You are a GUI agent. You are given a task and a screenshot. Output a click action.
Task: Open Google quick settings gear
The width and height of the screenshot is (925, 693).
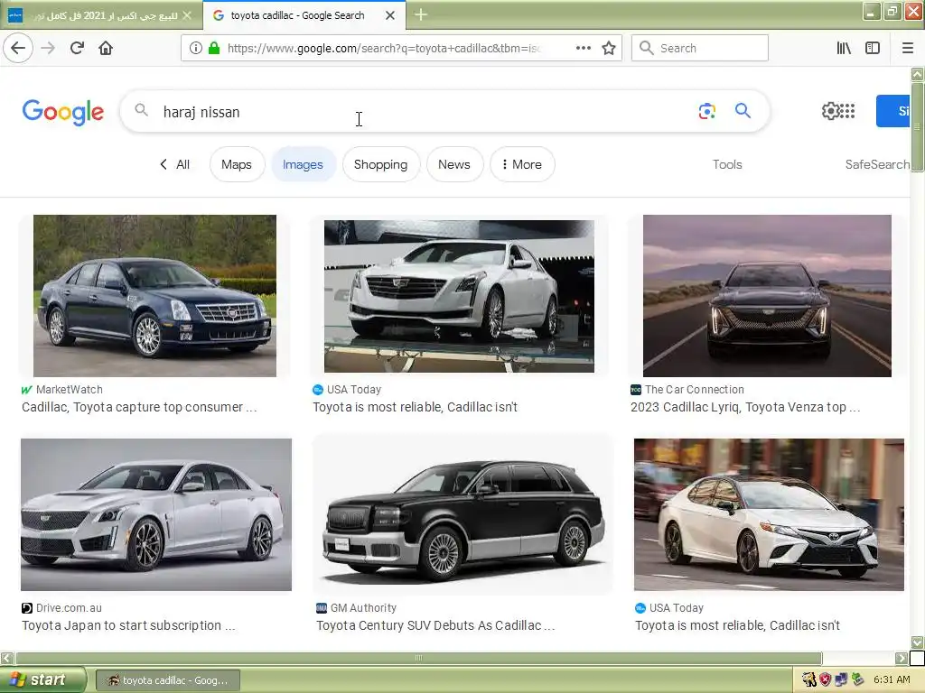click(830, 111)
